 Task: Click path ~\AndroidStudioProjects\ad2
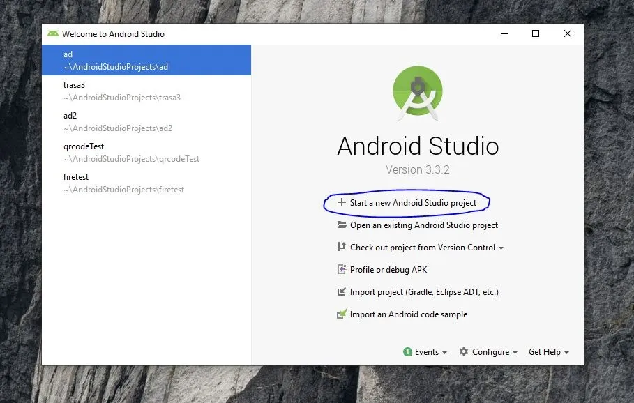point(118,128)
